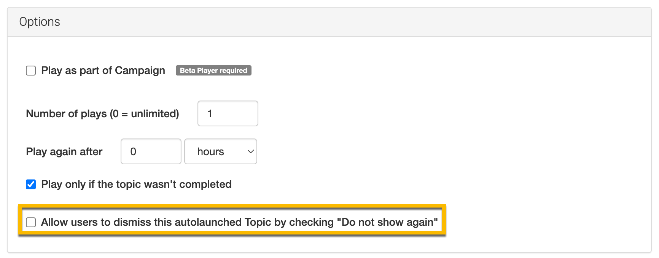
Task: Uncheck Play only if topic wasn't completed
Action: tap(31, 184)
